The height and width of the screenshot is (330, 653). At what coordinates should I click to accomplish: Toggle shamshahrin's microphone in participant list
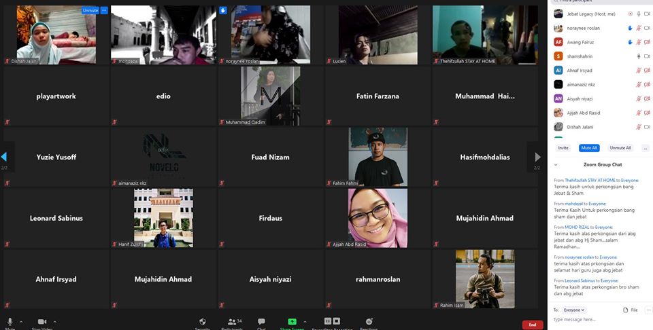click(638, 56)
